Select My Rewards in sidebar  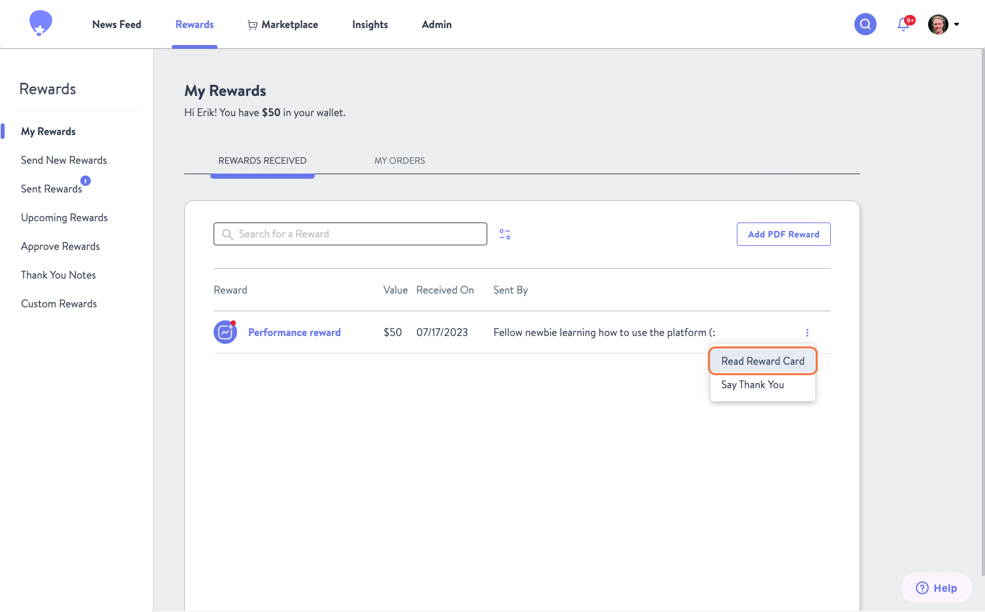tap(48, 132)
